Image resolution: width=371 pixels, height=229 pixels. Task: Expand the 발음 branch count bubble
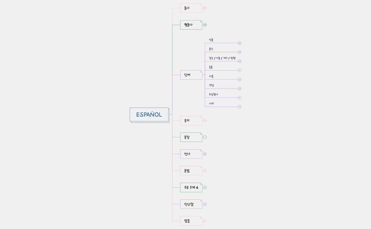205,221
